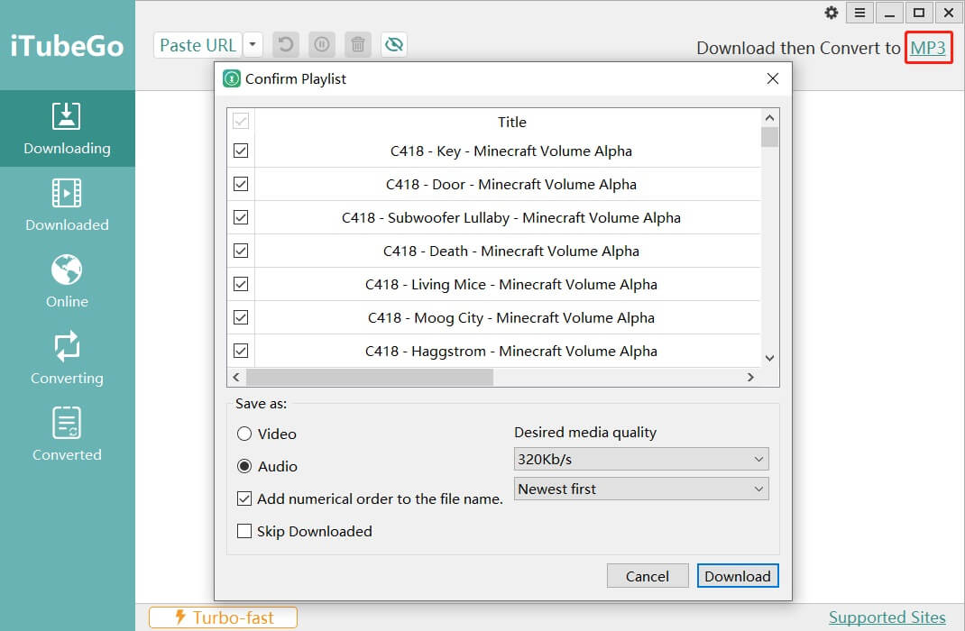
Task: Uncheck C418 - Subwoofer Lullaby checkbox
Action: pyautogui.click(x=241, y=217)
